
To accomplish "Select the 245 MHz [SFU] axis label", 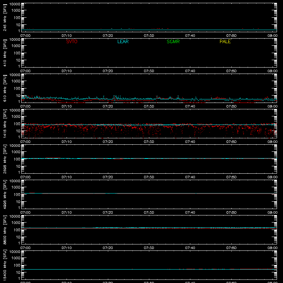I will pyautogui.click(x=5, y=18).
